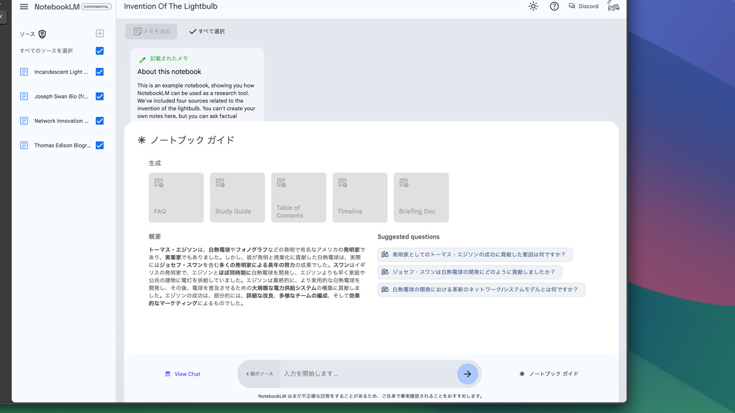
Task: Generate a Table of Contents
Action: (x=299, y=197)
